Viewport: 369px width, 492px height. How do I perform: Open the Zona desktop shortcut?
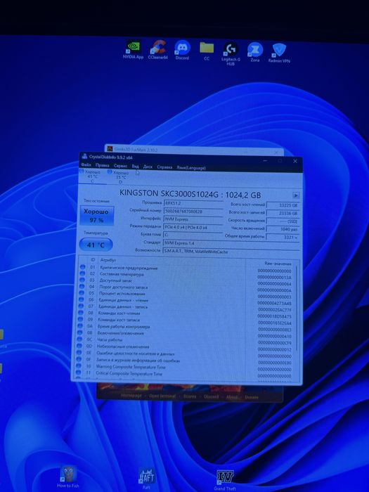[x=254, y=52]
